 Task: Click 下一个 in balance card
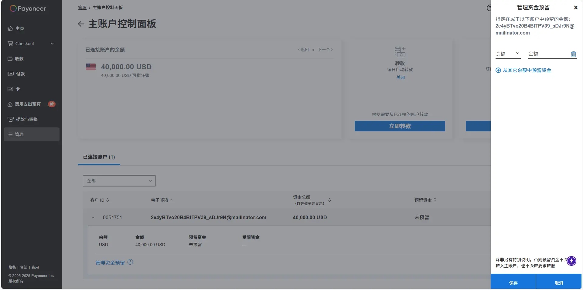(325, 50)
